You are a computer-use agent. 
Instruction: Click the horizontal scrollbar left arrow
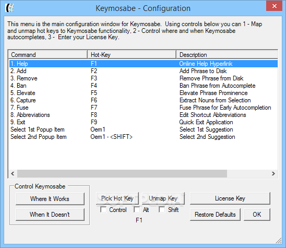pyautogui.click(x=13, y=173)
